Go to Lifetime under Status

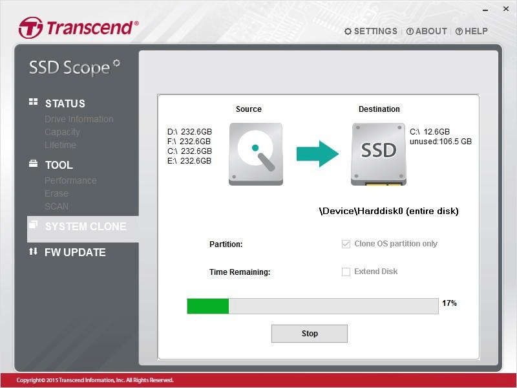point(60,145)
